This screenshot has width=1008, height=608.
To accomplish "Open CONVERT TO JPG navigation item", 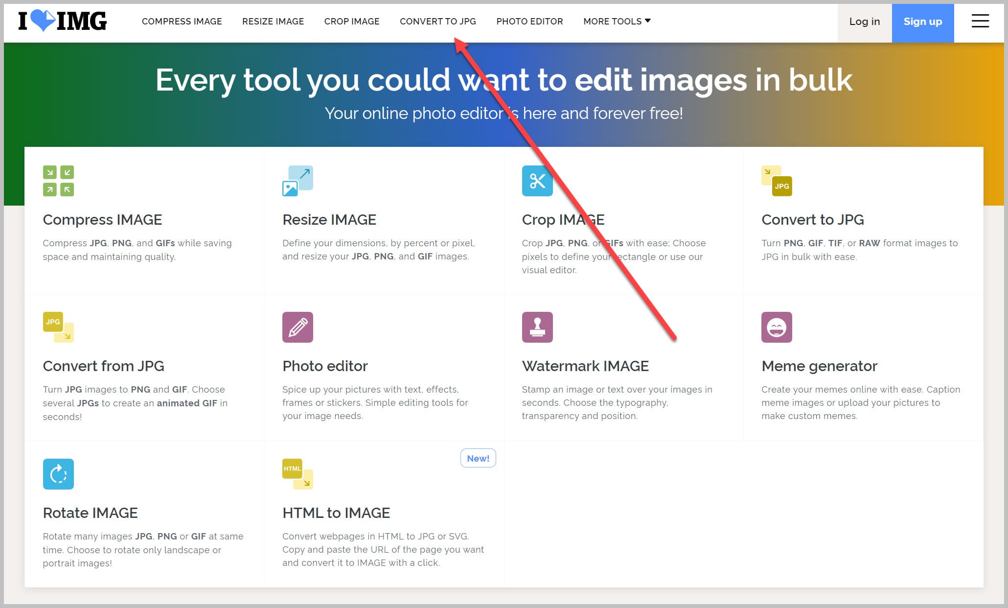I will coord(438,21).
